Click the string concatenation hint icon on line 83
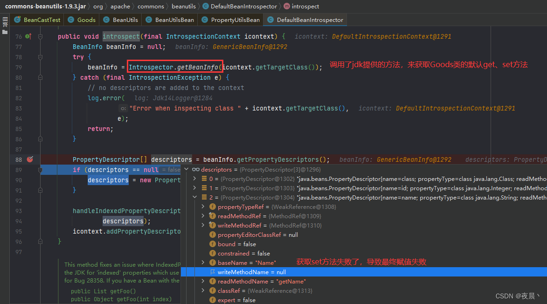The width and height of the screenshot is (547, 304). pos(123,109)
